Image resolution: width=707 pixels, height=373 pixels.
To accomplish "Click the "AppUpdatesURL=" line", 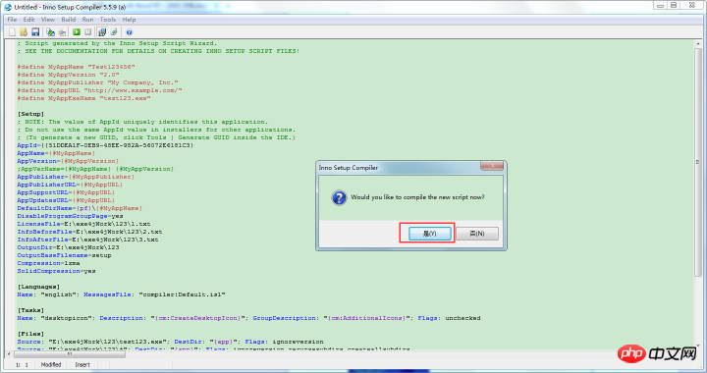I will click(66, 200).
